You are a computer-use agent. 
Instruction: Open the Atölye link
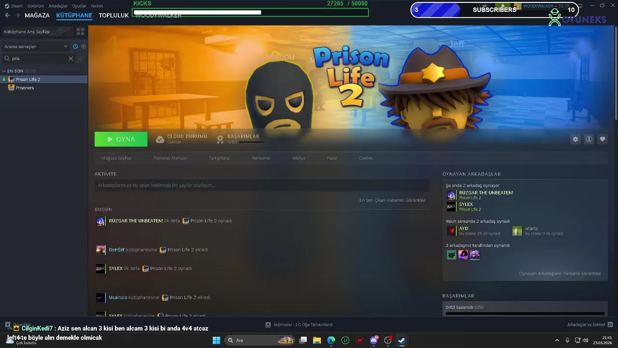click(299, 158)
